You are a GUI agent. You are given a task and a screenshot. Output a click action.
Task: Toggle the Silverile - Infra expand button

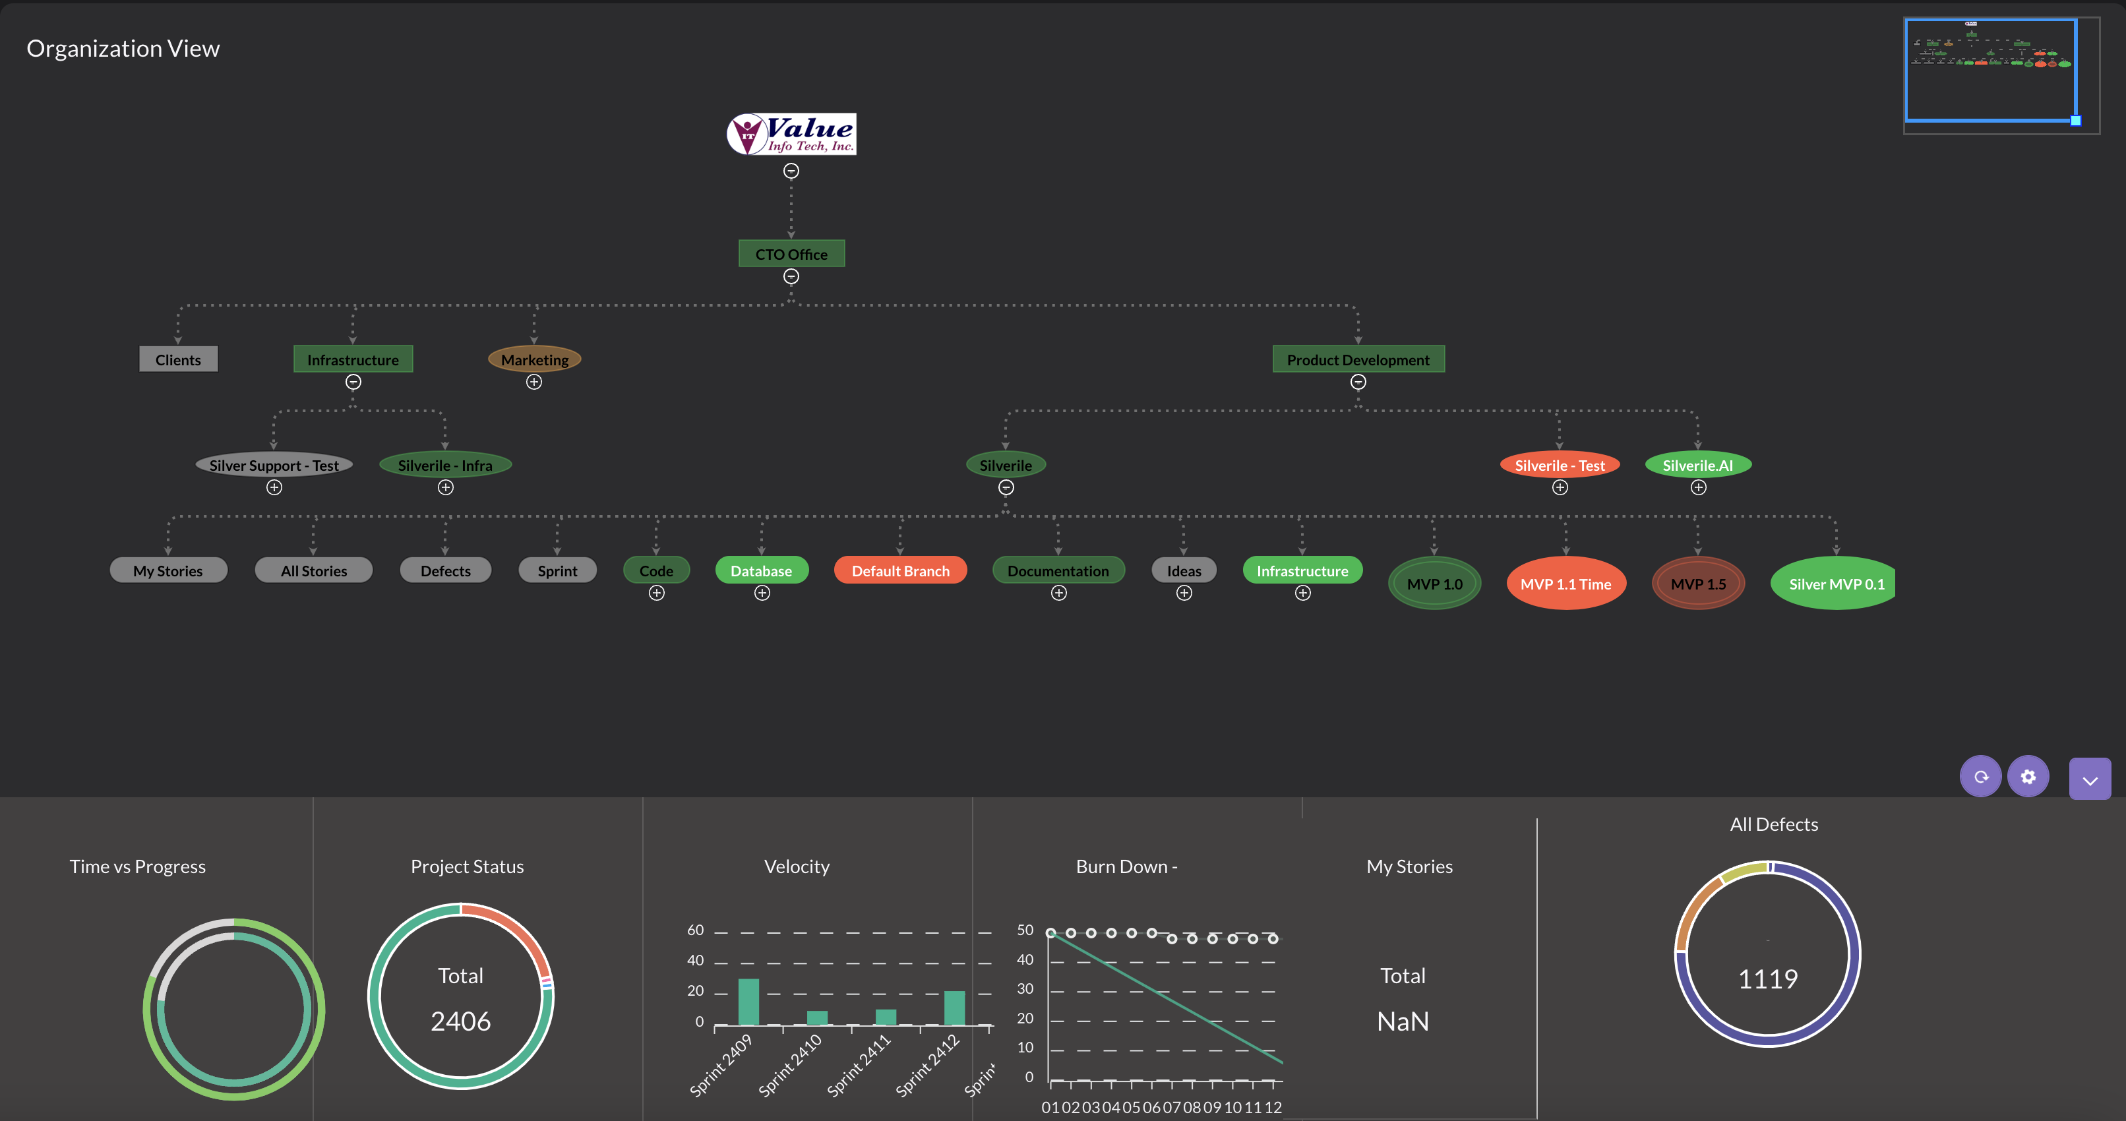click(444, 488)
